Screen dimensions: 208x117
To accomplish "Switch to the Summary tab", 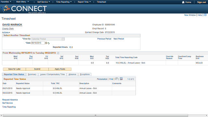I will tap(32, 74).
